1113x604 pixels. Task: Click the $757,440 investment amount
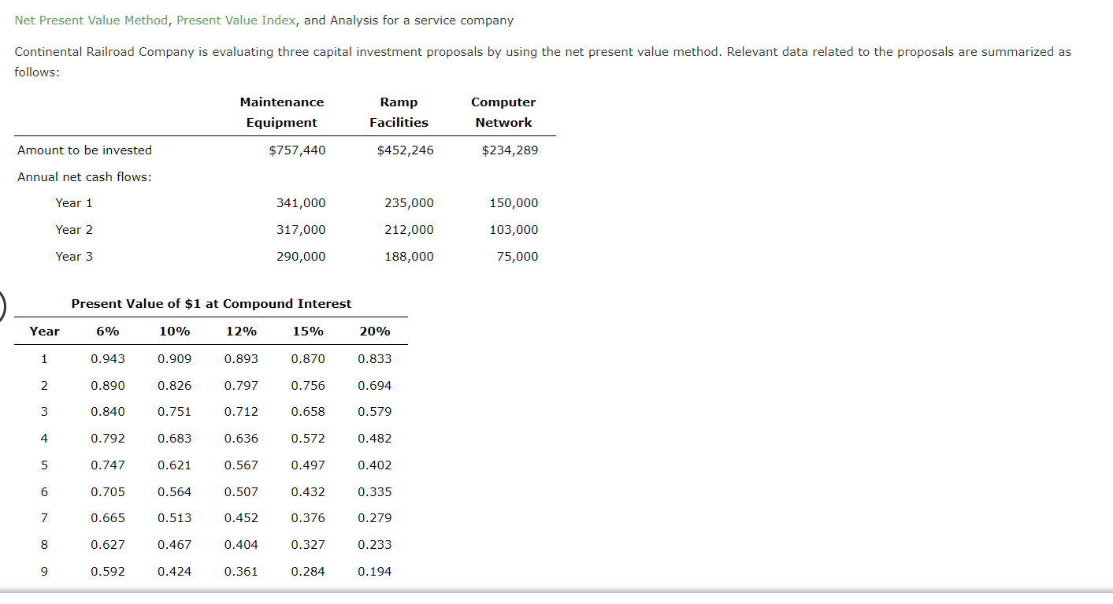pos(297,150)
